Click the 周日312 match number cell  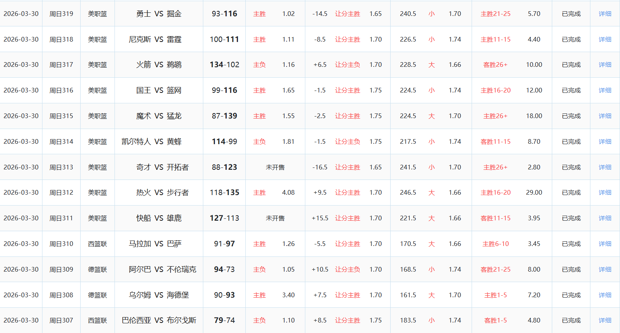(x=61, y=192)
